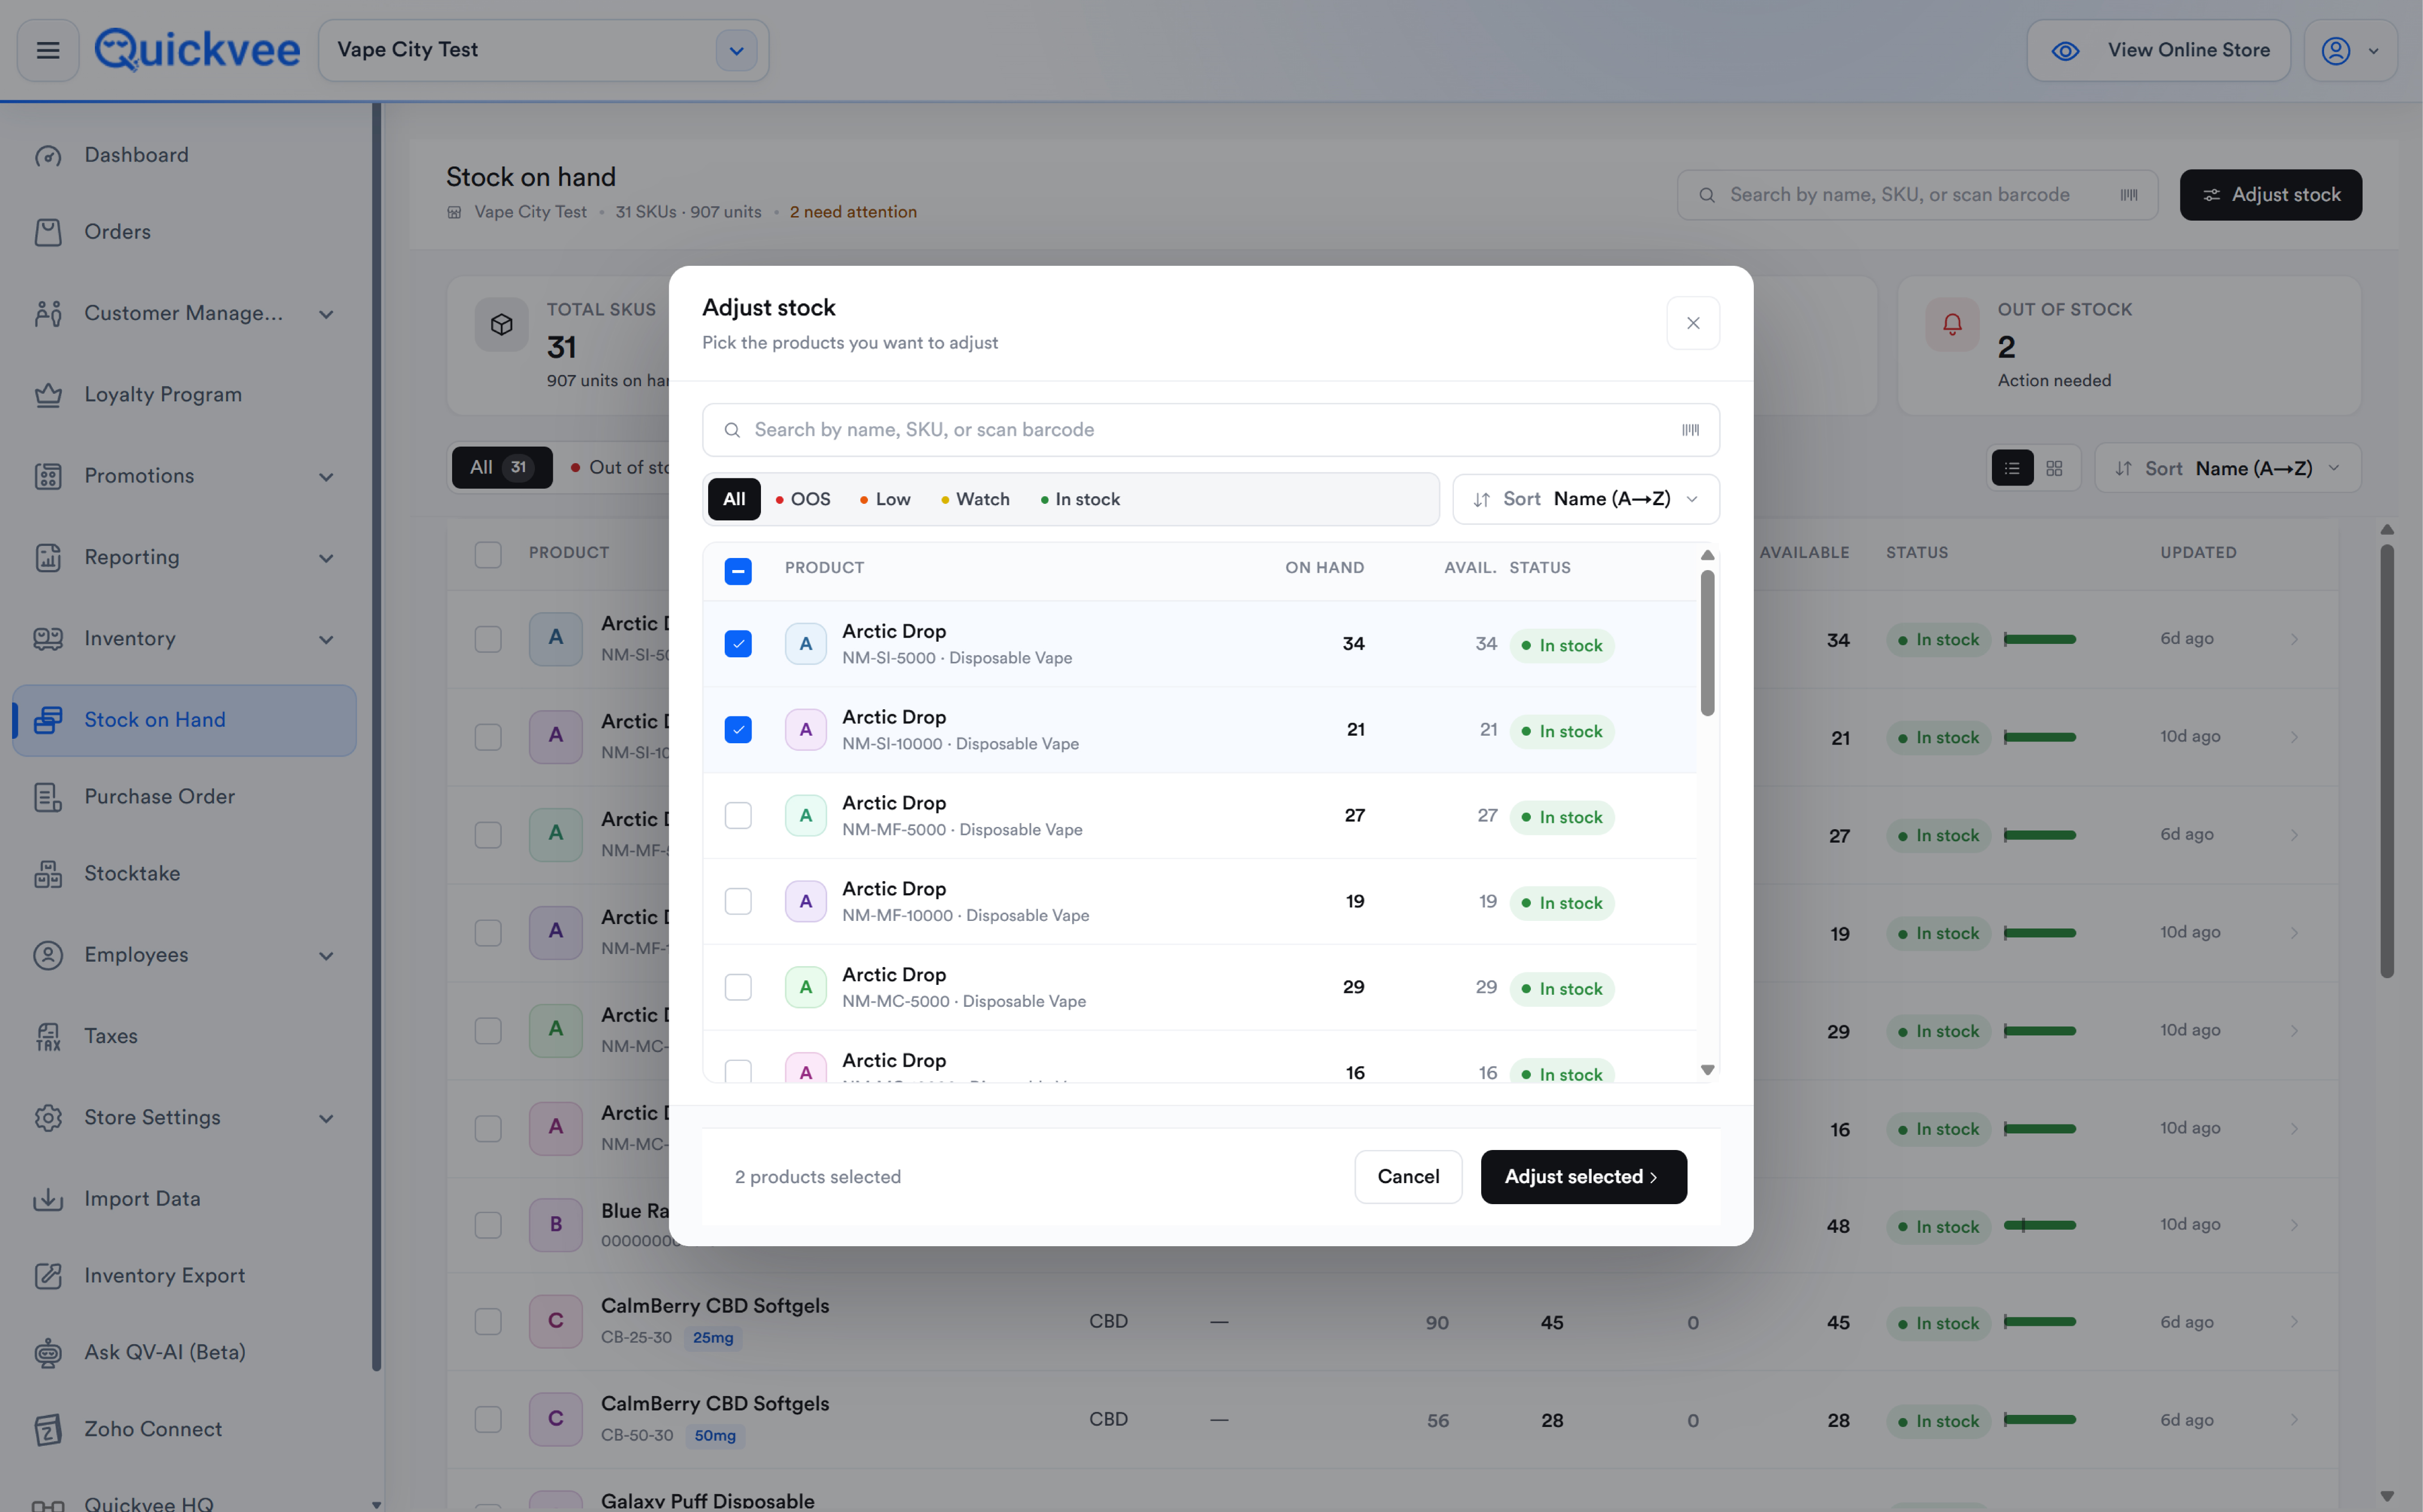Expand the Customer Management submenu
The height and width of the screenshot is (1512, 2423).
tap(326, 314)
